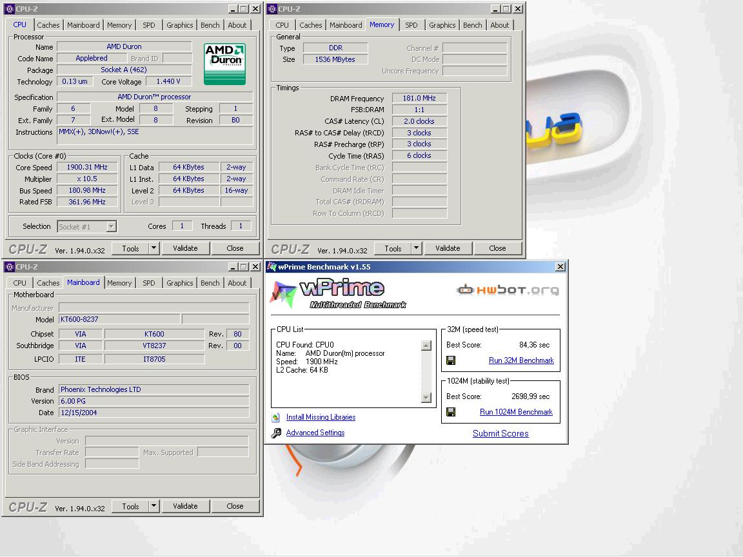Screen dimensions: 743x557
Task: Click the BIOS Brand Phoenix Technologies field
Action: 154,389
